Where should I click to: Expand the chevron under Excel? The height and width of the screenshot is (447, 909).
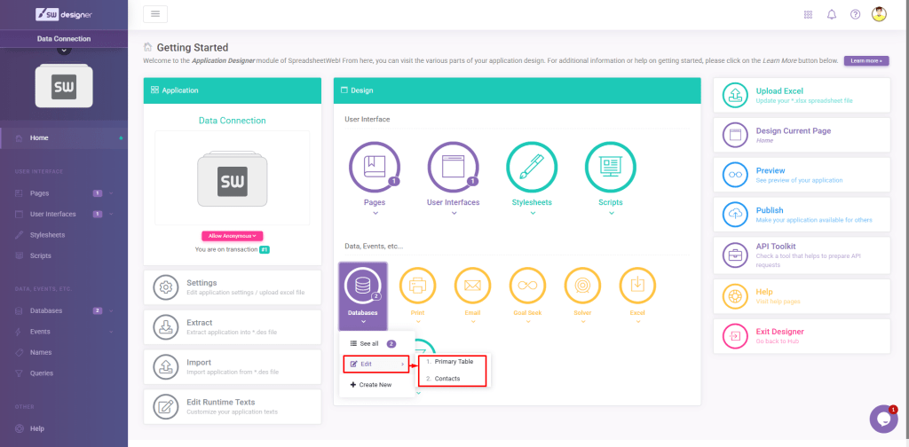[x=638, y=321]
